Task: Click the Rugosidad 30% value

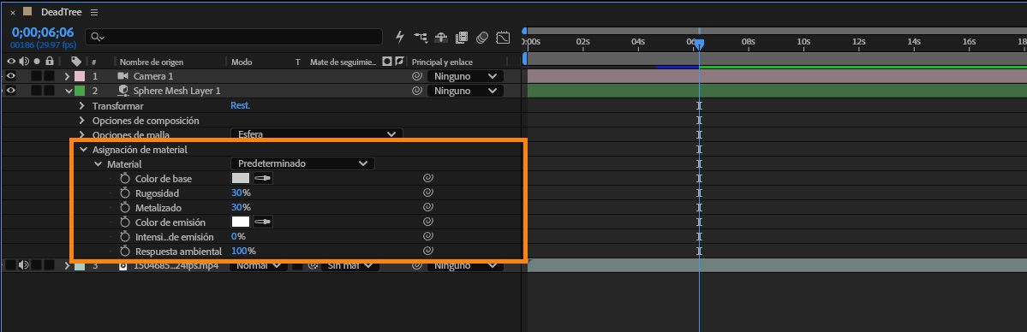Action: (241, 193)
